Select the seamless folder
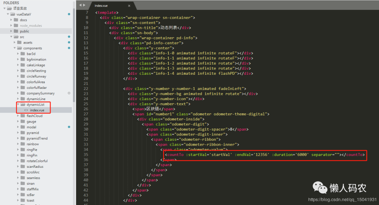 33,178
